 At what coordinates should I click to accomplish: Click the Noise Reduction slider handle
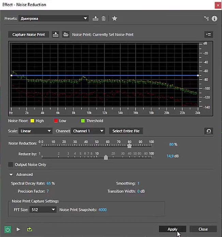[x=130, y=146]
